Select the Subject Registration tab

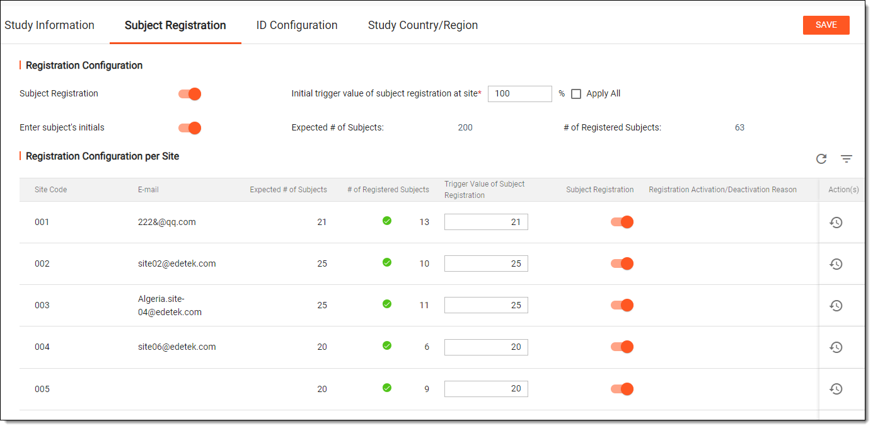175,25
